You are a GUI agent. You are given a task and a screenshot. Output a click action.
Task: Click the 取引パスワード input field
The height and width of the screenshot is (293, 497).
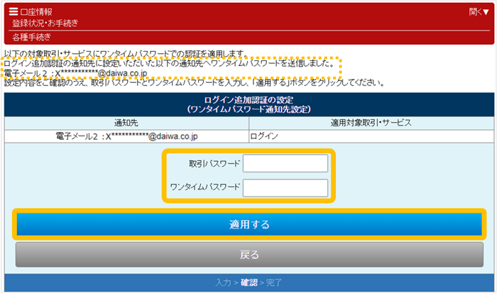click(285, 163)
